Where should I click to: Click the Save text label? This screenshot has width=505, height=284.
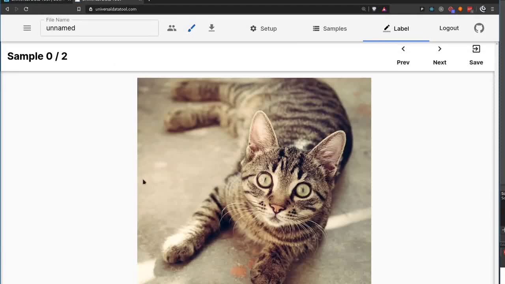pyautogui.click(x=476, y=62)
